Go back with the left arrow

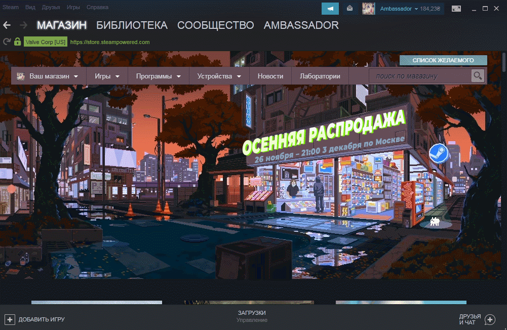coord(7,25)
